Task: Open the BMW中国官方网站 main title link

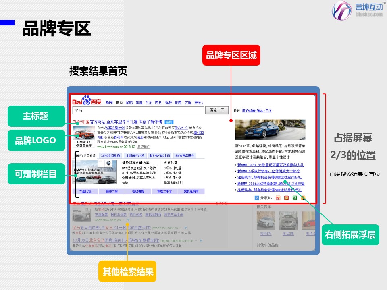Action: [x=117, y=122]
